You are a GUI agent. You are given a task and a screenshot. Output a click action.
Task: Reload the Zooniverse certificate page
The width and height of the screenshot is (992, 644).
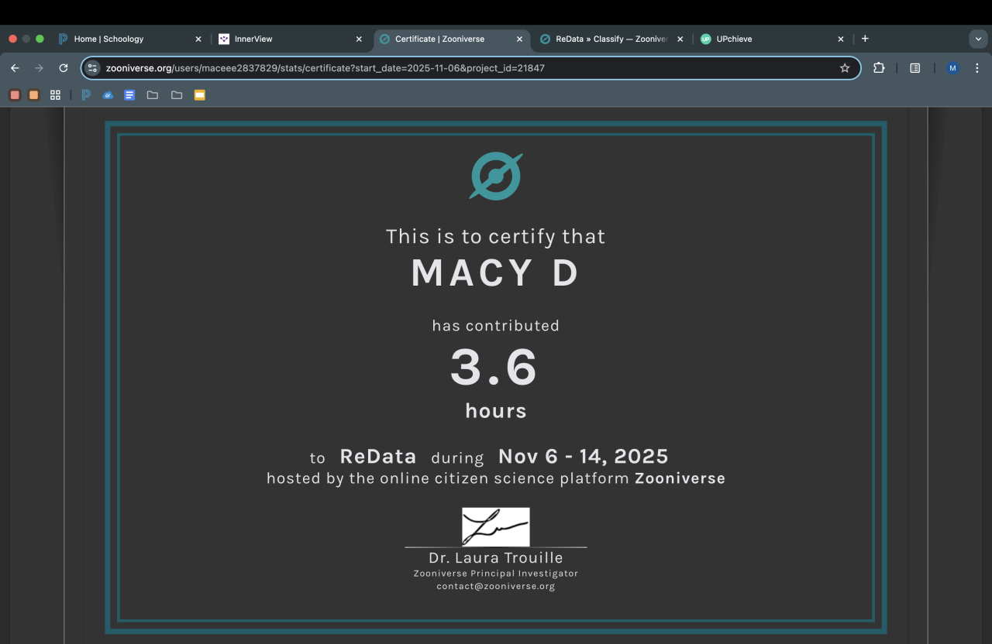pyautogui.click(x=64, y=68)
